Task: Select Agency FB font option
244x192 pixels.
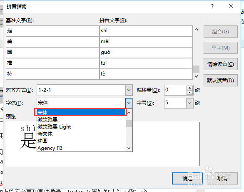Action: (81, 148)
